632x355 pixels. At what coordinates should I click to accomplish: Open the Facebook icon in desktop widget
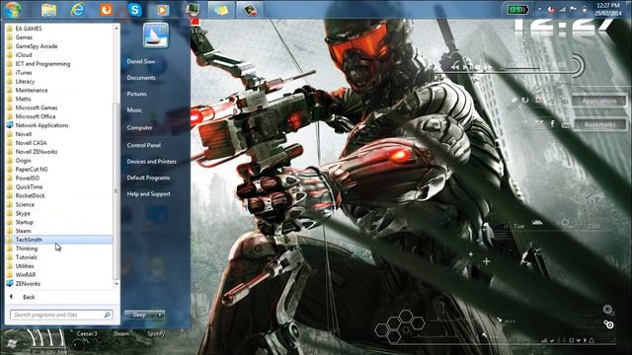coord(552,124)
